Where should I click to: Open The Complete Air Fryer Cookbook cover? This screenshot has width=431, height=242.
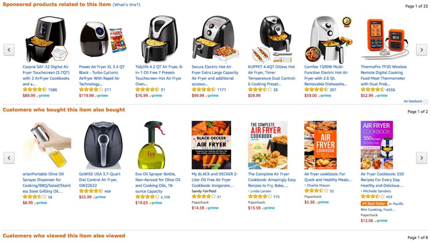pos(268,145)
